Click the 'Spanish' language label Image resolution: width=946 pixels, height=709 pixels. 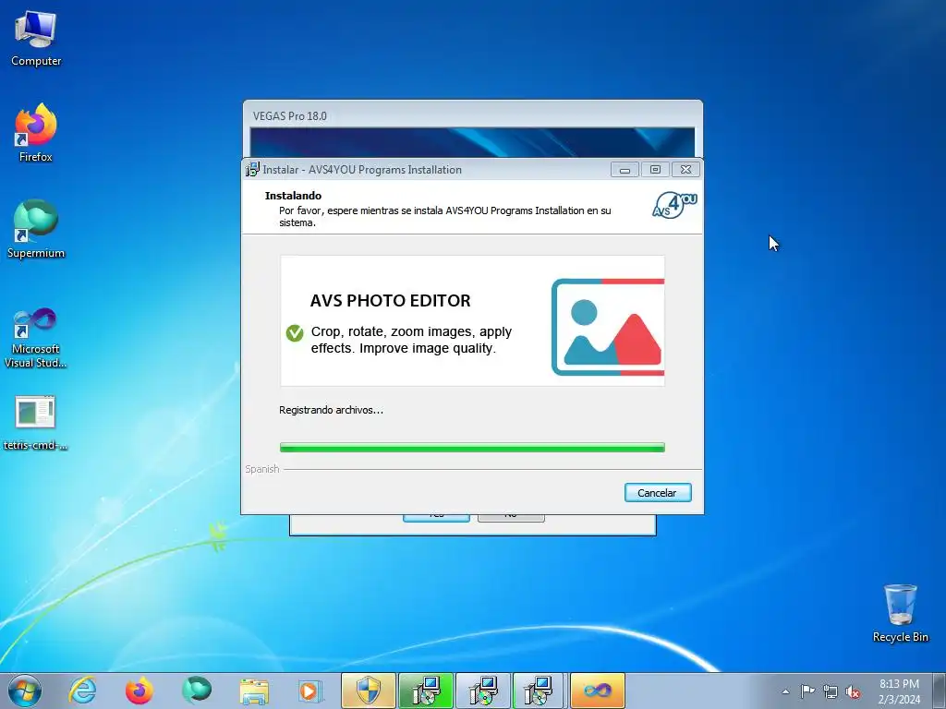coord(261,469)
